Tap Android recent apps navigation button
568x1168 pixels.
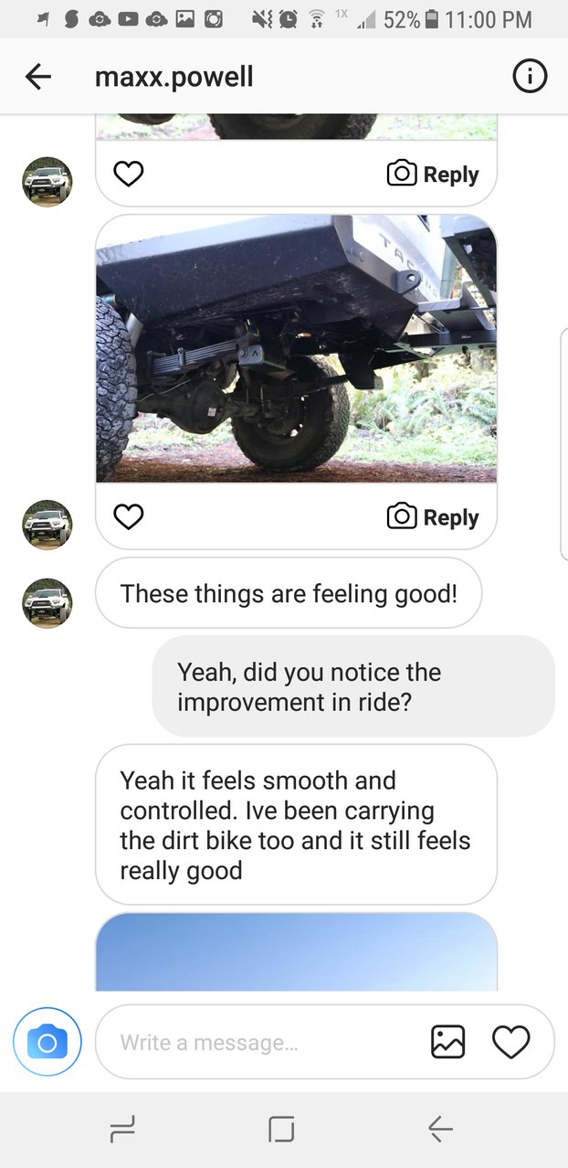[x=122, y=1131]
